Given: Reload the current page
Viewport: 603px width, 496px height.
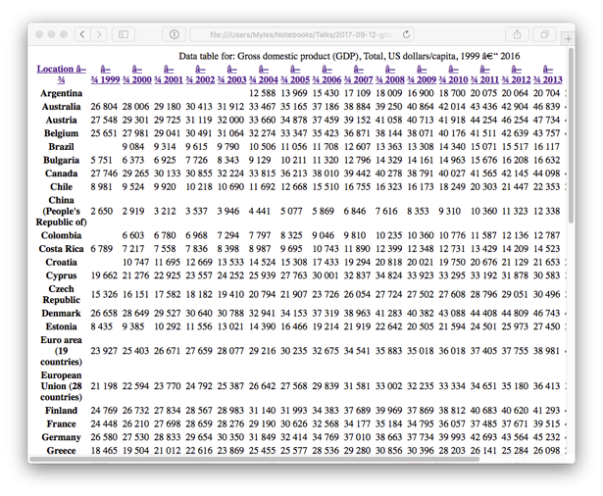Looking at the screenshot, I should click(407, 34).
